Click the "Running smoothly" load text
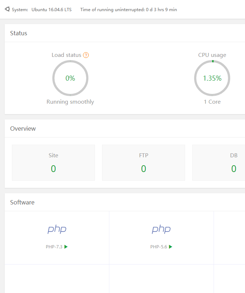The width and height of the screenshot is (245, 293). (70, 102)
